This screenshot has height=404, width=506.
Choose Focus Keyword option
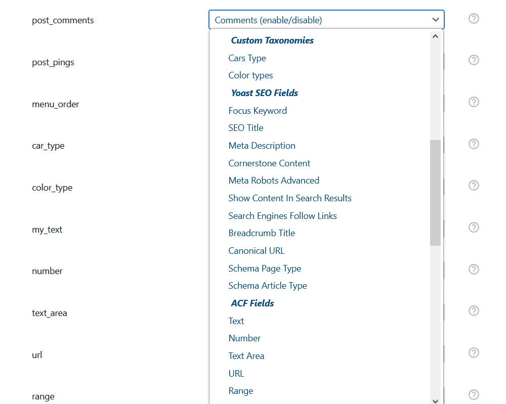tap(258, 111)
